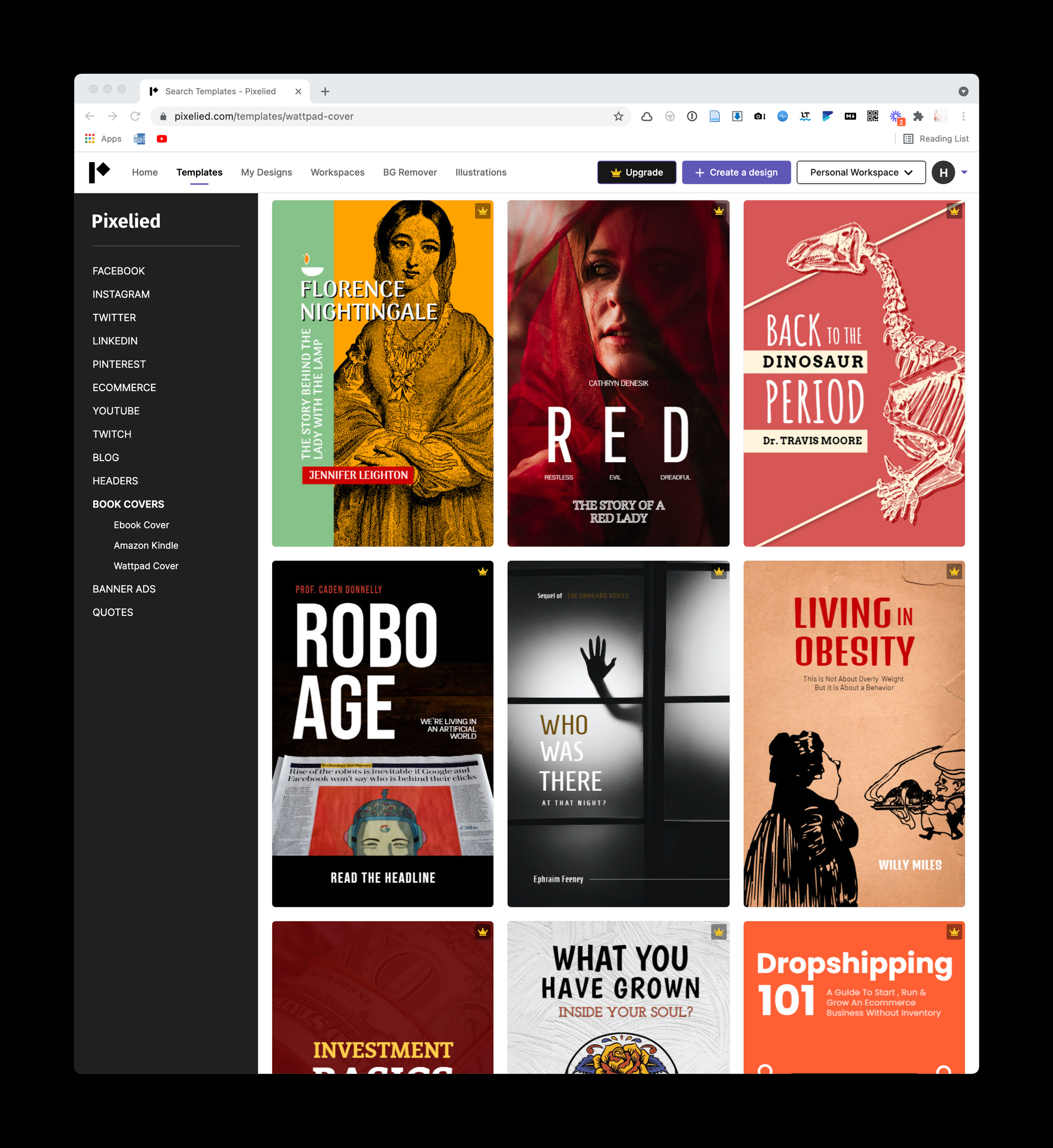Expand the INSTAGRAM category
The width and height of the screenshot is (1053, 1148).
click(x=121, y=294)
